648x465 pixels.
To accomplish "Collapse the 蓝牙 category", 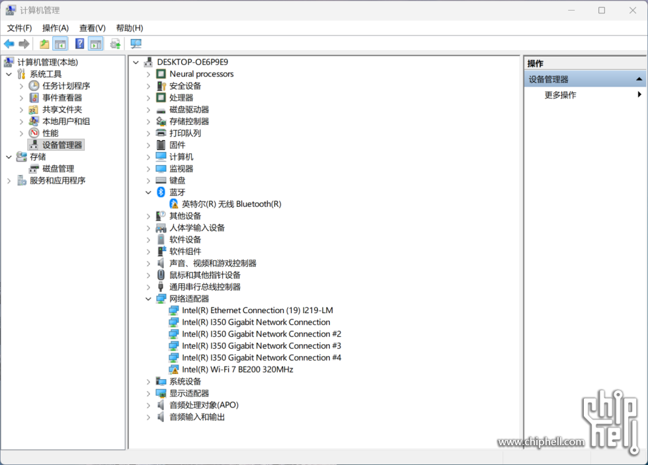I will (x=148, y=192).
